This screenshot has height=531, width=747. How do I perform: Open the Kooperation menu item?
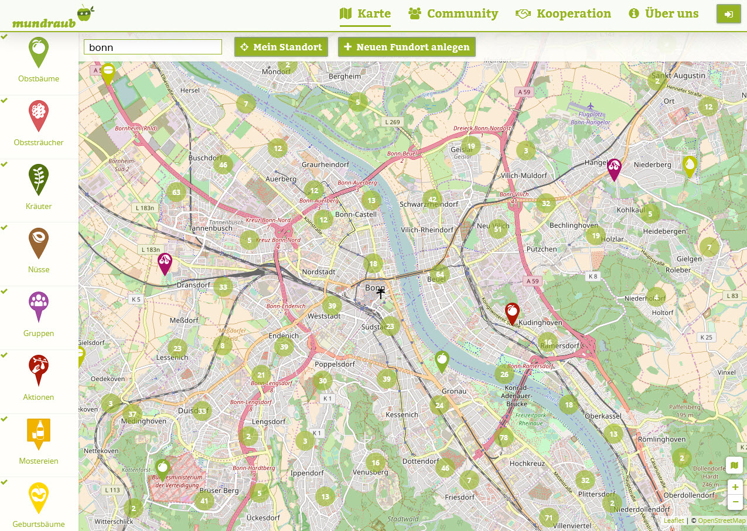pos(563,13)
